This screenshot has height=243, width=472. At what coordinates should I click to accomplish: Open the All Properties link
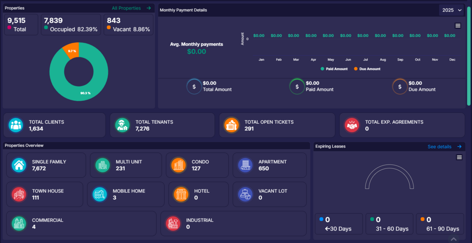click(x=131, y=8)
